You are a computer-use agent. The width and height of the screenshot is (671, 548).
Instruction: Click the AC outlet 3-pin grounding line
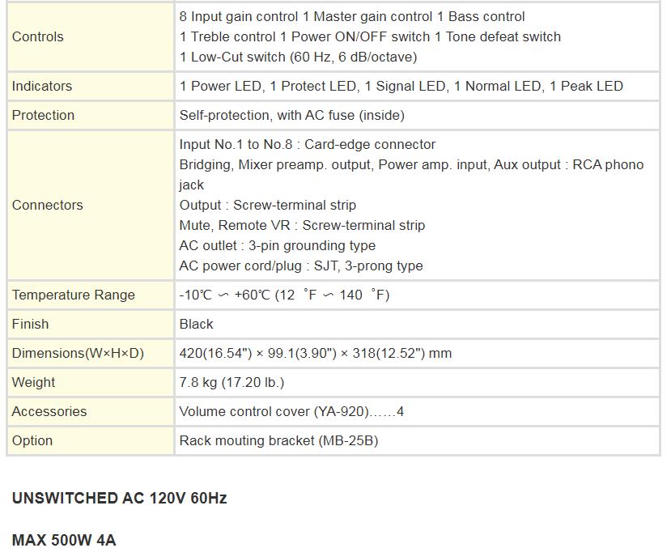coord(278,245)
